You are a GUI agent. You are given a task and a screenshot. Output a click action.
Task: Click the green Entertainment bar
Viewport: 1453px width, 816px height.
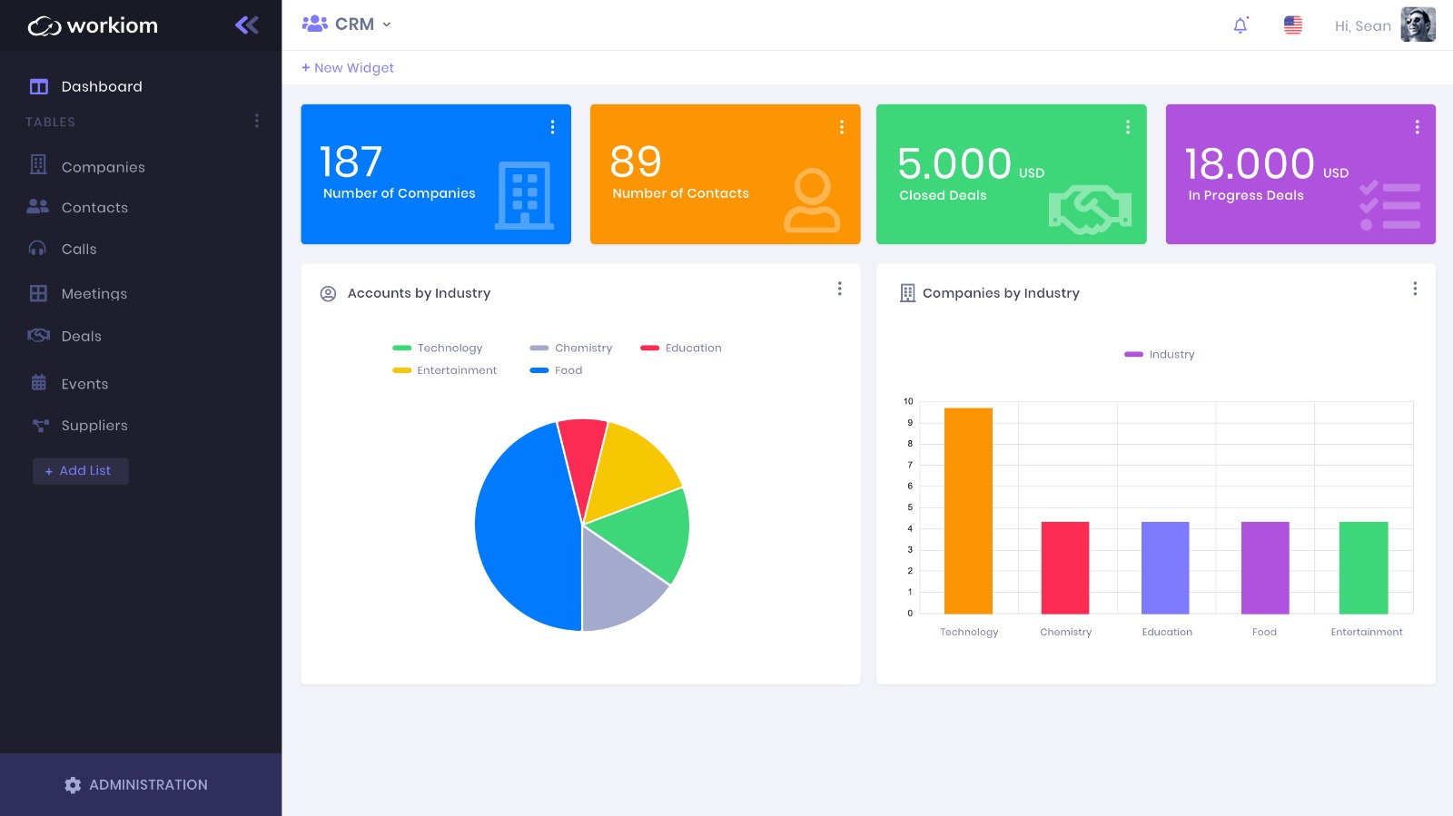pyautogui.click(x=1363, y=568)
